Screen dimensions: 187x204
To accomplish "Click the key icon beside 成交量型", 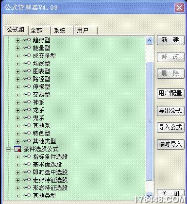I will click(x=27, y=55).
